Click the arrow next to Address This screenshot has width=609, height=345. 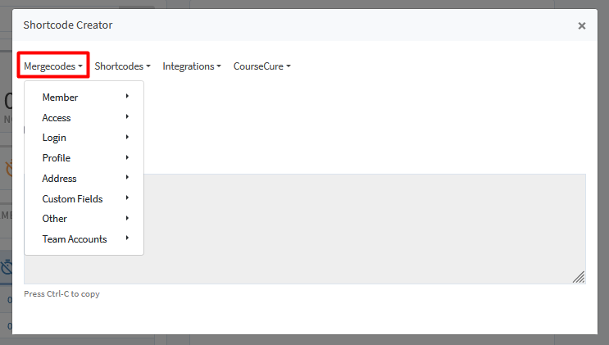(127, 177)
